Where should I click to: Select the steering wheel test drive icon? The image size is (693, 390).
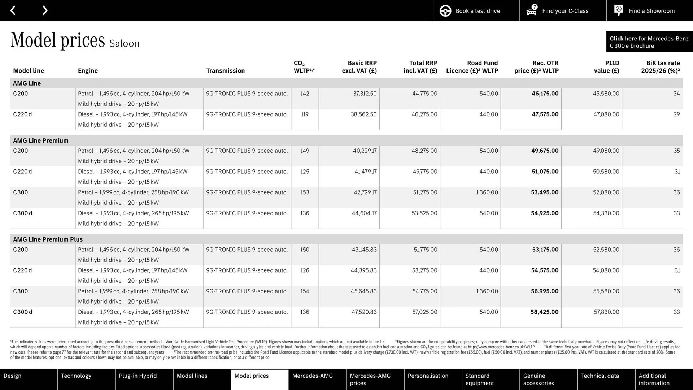pos(445,10)
